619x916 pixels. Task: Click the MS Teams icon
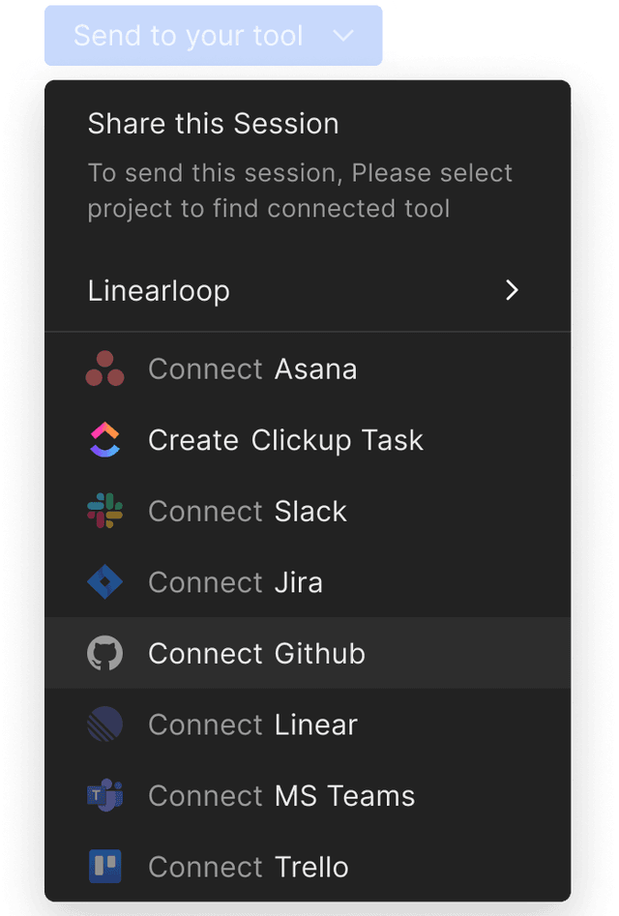click(x=104, y=795)
